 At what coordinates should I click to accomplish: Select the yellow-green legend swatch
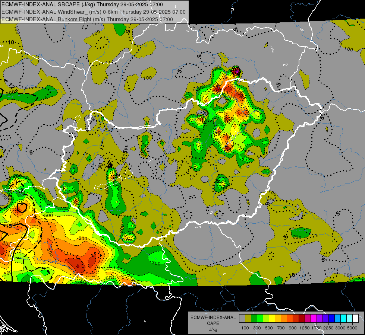(266, 318)
